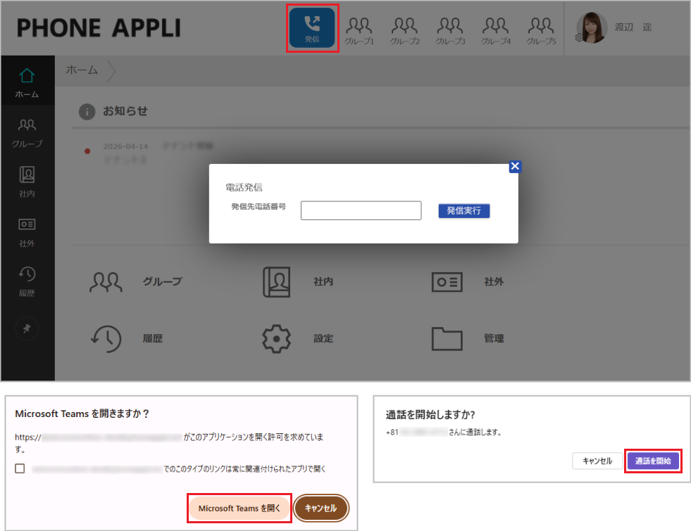Cancel the Microsoft Teams open prompt
Image resolution: width=691 pixels, height=531 pixels.
[320, 508]
